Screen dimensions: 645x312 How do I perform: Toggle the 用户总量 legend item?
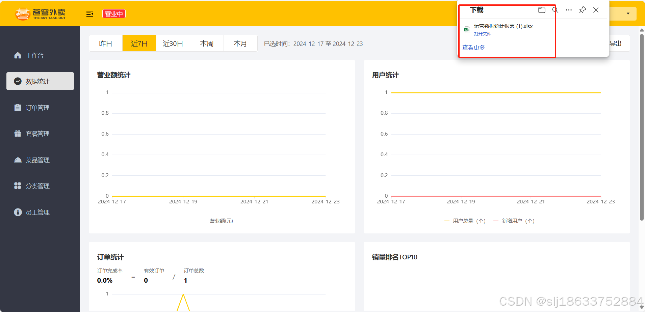(465, 221)
